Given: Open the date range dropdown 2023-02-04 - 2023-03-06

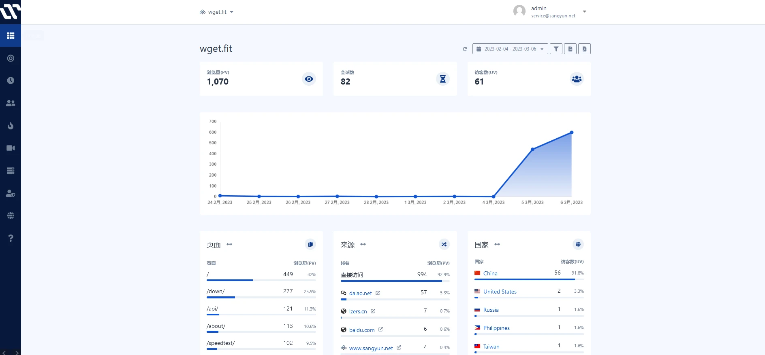Looking at the screenshot, I should (510, 49).
